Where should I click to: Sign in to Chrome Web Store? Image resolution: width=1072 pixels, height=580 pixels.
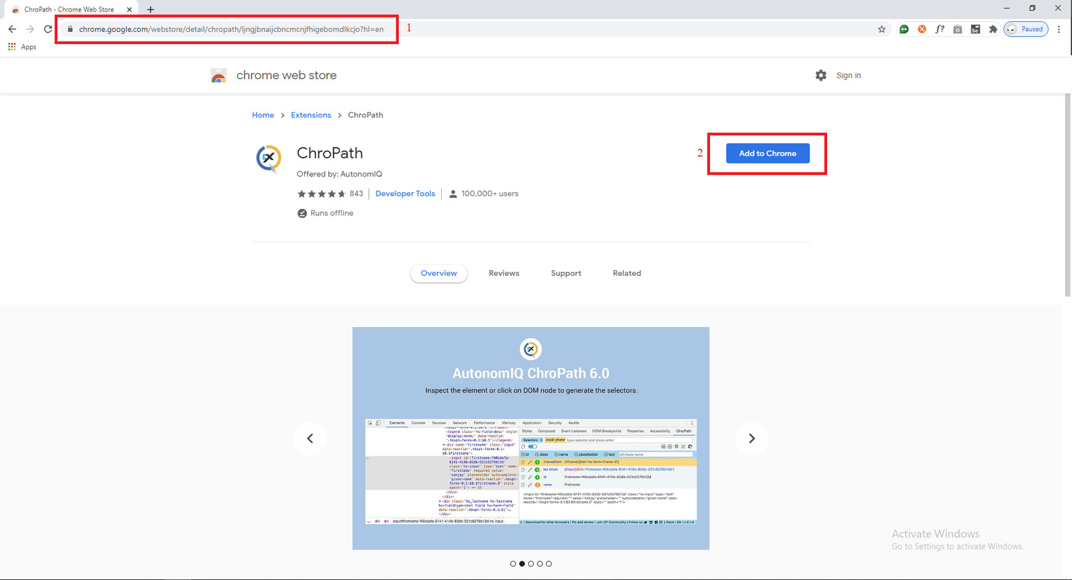tap(849, 75)
